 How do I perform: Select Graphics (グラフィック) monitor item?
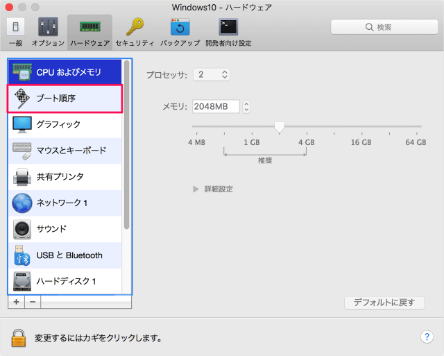coord(65,124)
